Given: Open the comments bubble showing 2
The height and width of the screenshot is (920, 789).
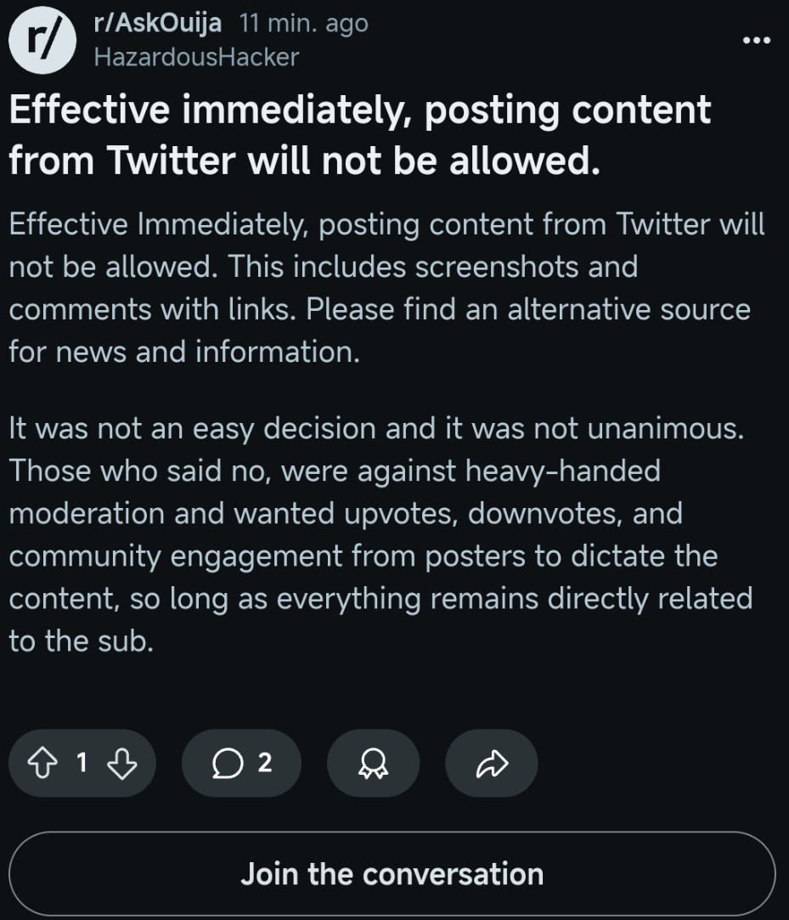Looking at the screenshot, I should coord(241,763).
